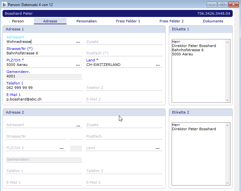Open the Land lookup in Adresse 2
Viewport: 241px width, 191px height.
(158, 148)
